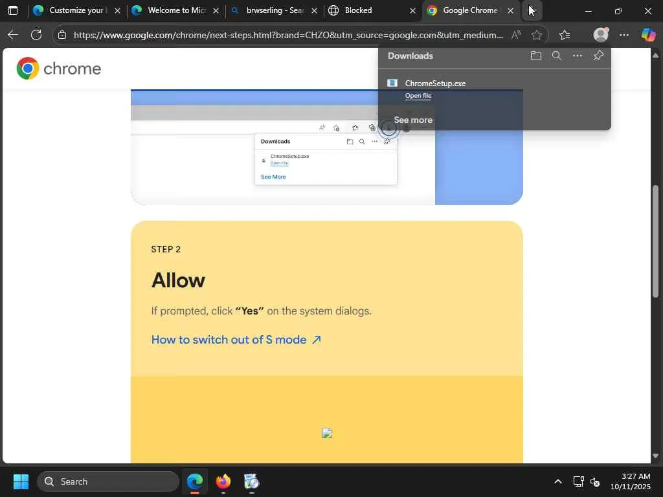Screen dimensions: 663x497
Task: Open downloads folder from Downloads panel
Action: (x=535, y=56)
